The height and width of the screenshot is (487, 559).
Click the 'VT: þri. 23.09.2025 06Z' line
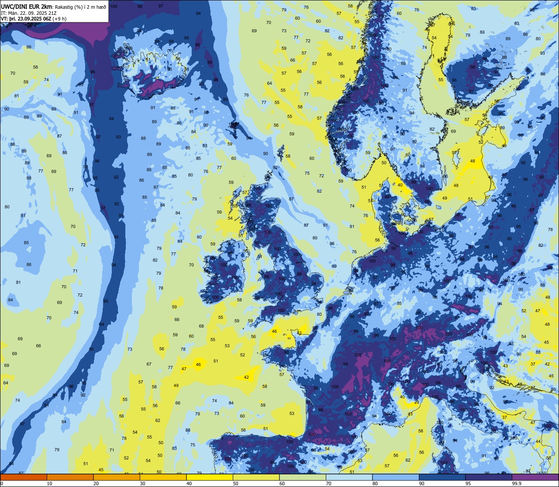(26, 18)
